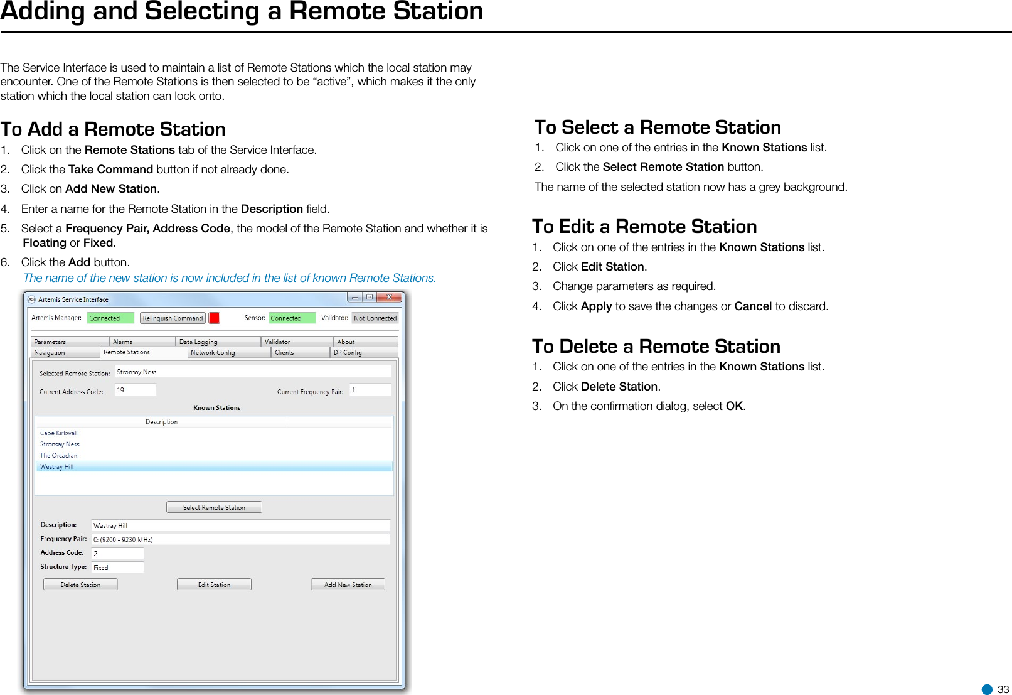The height and width of the screenshot is (695, 1012).
Task: Click the Add New Station button
Action: coord(348,585)
